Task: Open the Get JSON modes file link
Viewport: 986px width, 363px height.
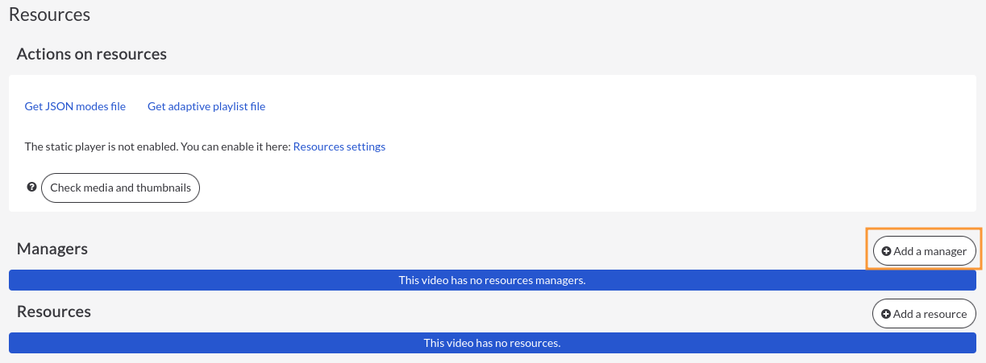Action: (x=75, y=106)
